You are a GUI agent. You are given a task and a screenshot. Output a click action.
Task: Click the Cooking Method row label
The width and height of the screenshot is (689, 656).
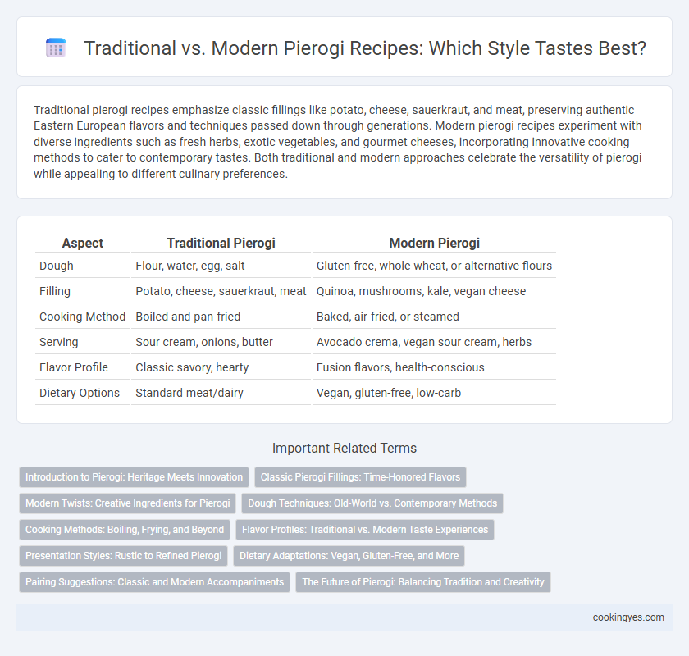pos(82,317)
